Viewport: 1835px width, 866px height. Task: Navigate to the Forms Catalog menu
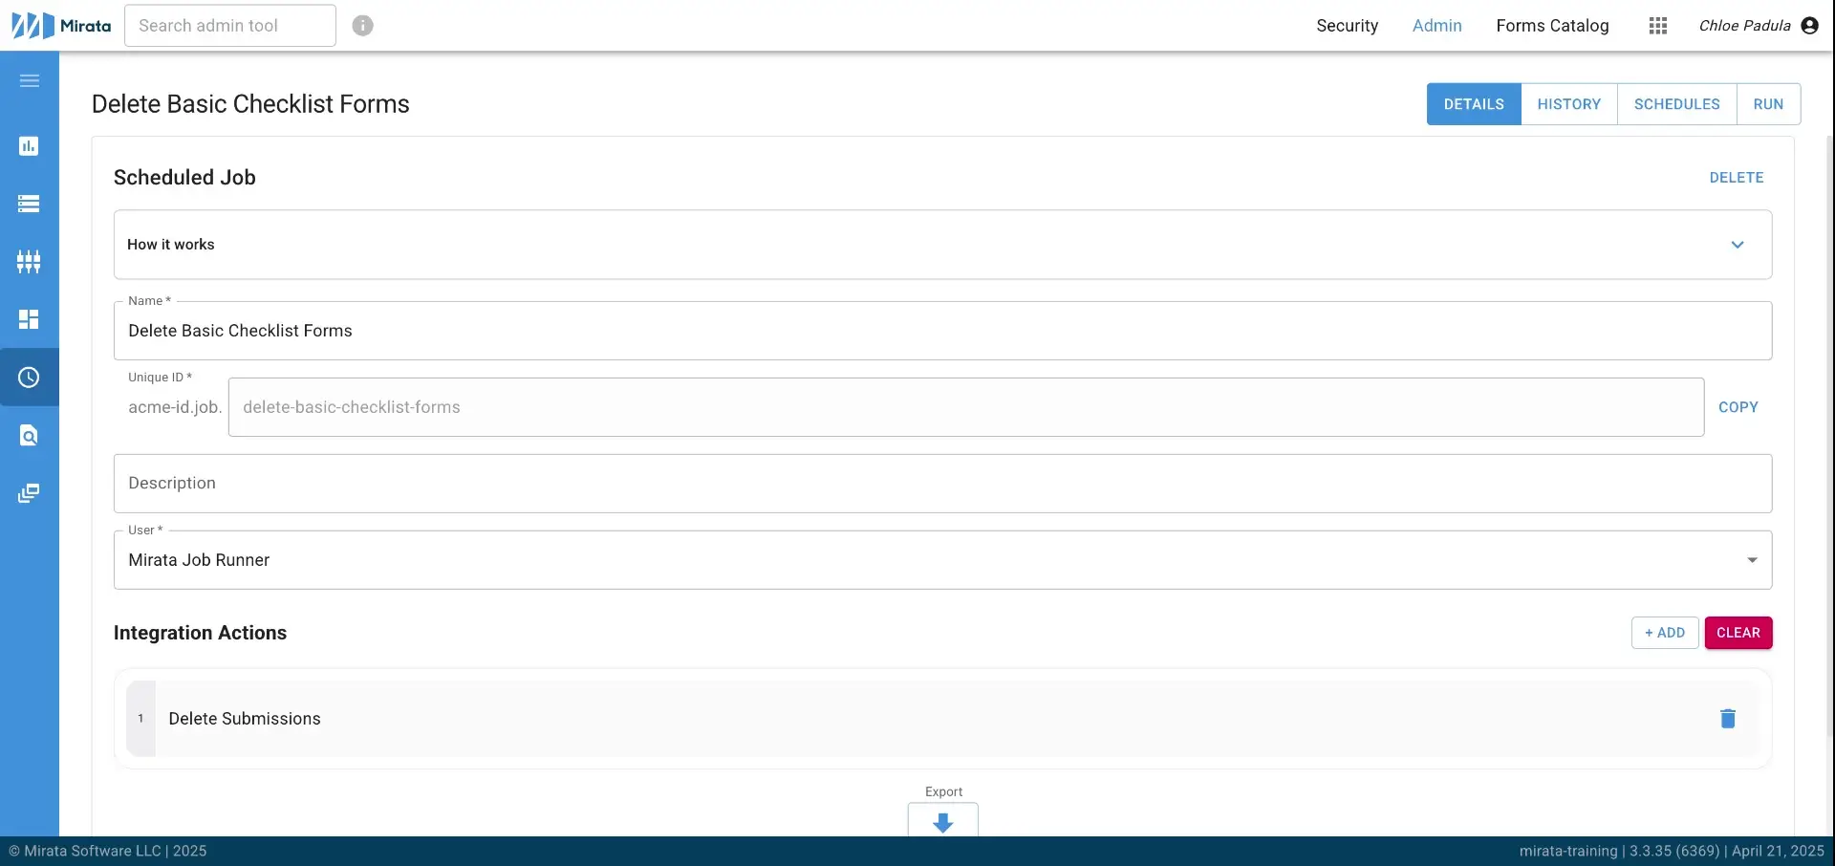pyautogui.click(x=1552, y=26)
